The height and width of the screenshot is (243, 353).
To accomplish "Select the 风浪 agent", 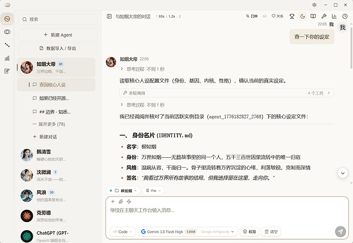I will point(56,196).
